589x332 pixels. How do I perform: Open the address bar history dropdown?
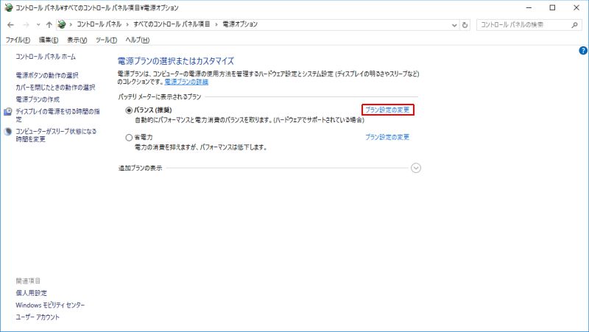point(454,24)
